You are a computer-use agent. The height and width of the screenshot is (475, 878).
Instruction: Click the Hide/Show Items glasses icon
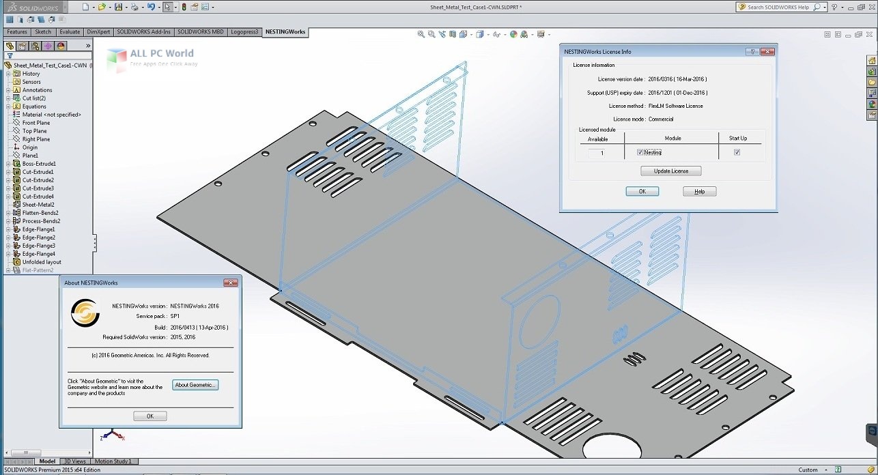click(x=496, y=34)
